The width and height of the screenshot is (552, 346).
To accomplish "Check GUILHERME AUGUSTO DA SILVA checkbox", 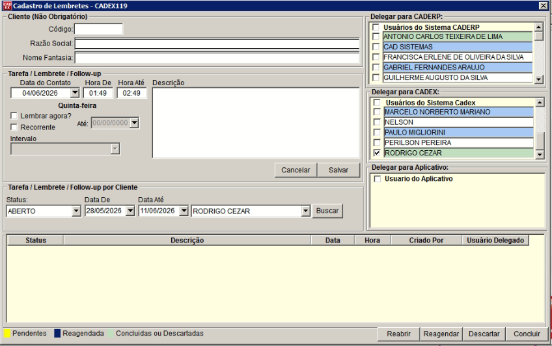I will 376,77.
